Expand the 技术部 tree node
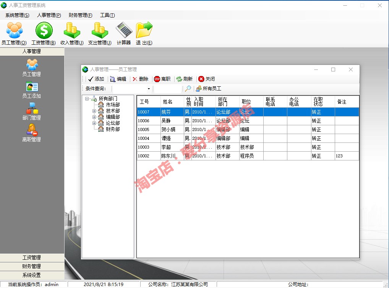This screenshot has width=389, height=288. click(x=94, y=111)
